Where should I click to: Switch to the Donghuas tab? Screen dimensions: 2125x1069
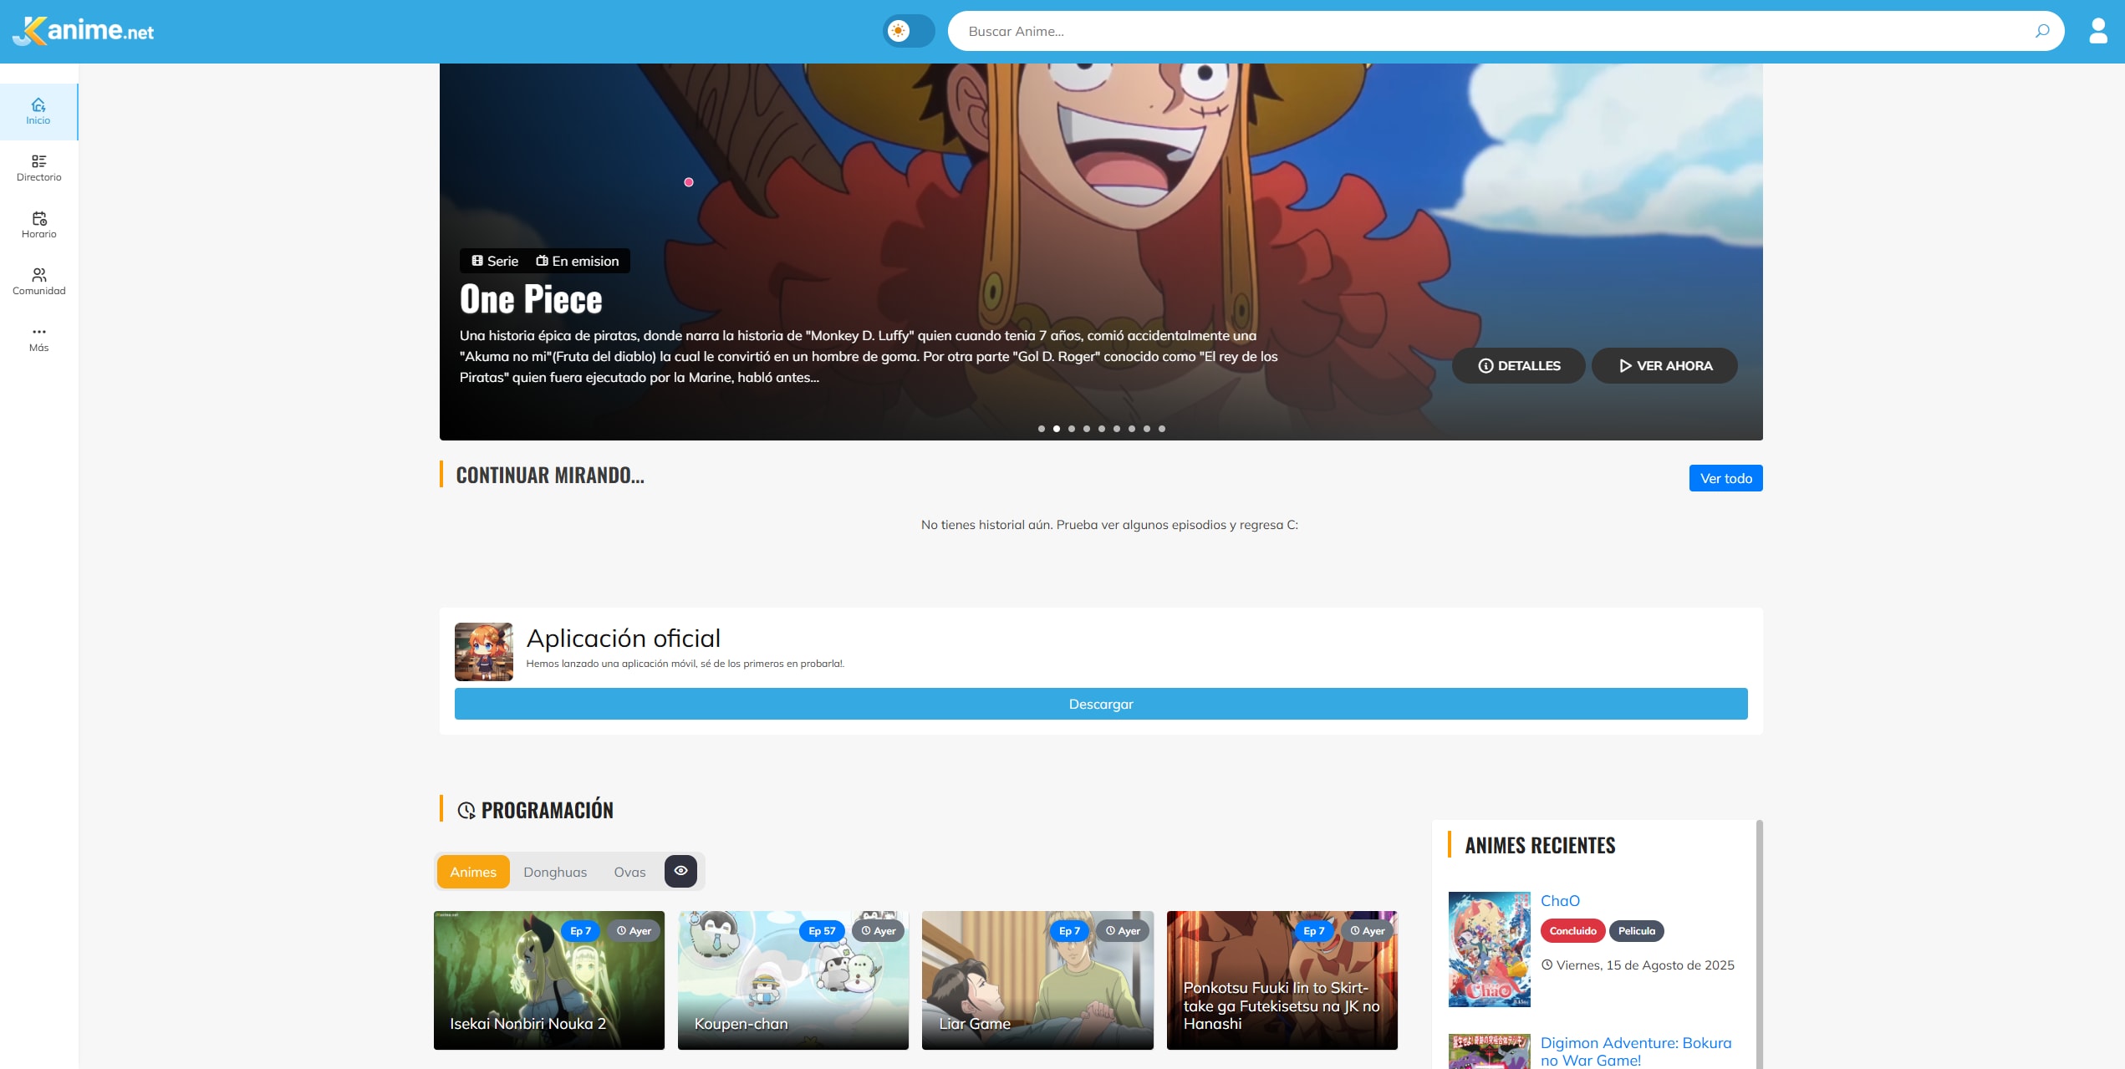[555, 872]
